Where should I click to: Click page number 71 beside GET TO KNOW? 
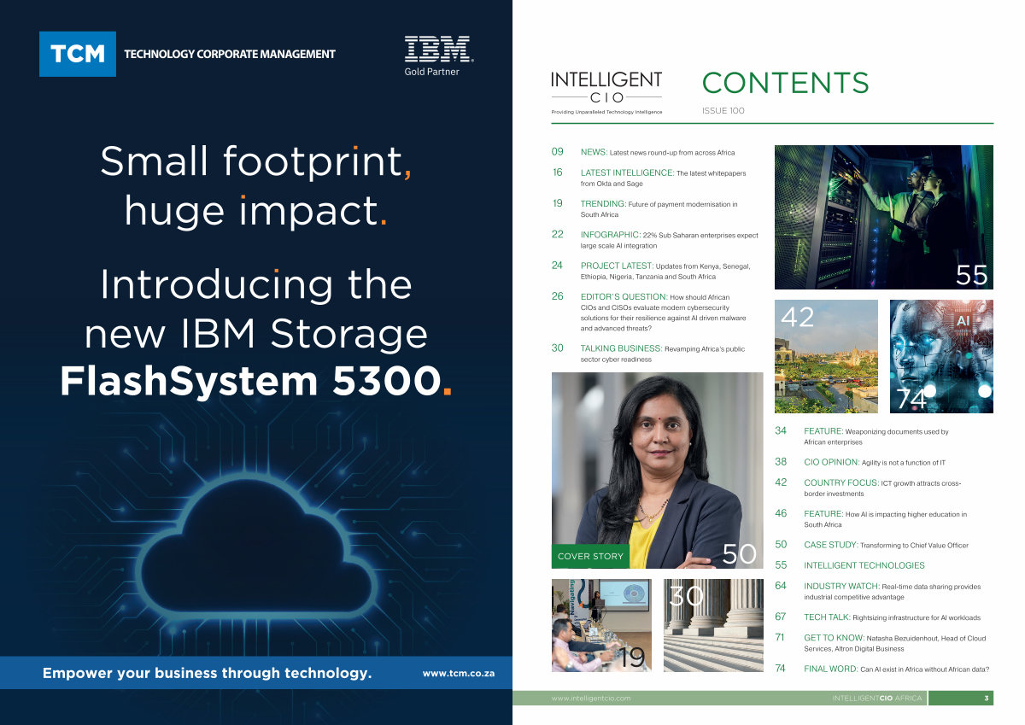pos(780,637)
